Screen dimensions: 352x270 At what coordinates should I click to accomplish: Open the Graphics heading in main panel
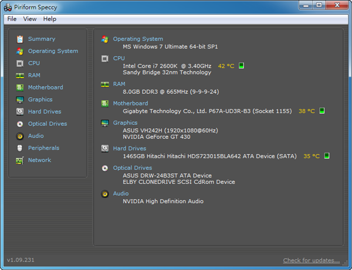[x=125, y=123]
